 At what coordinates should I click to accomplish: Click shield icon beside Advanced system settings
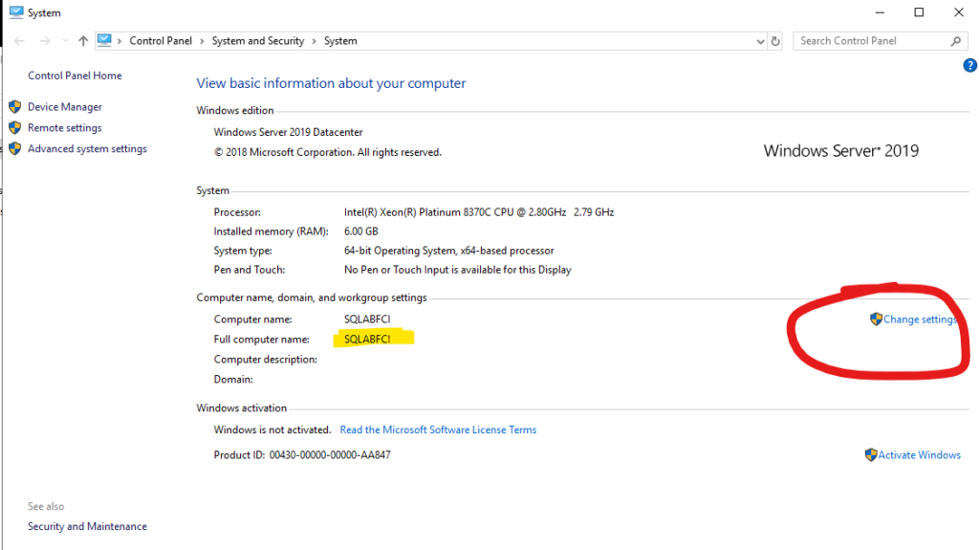[15, 149]
